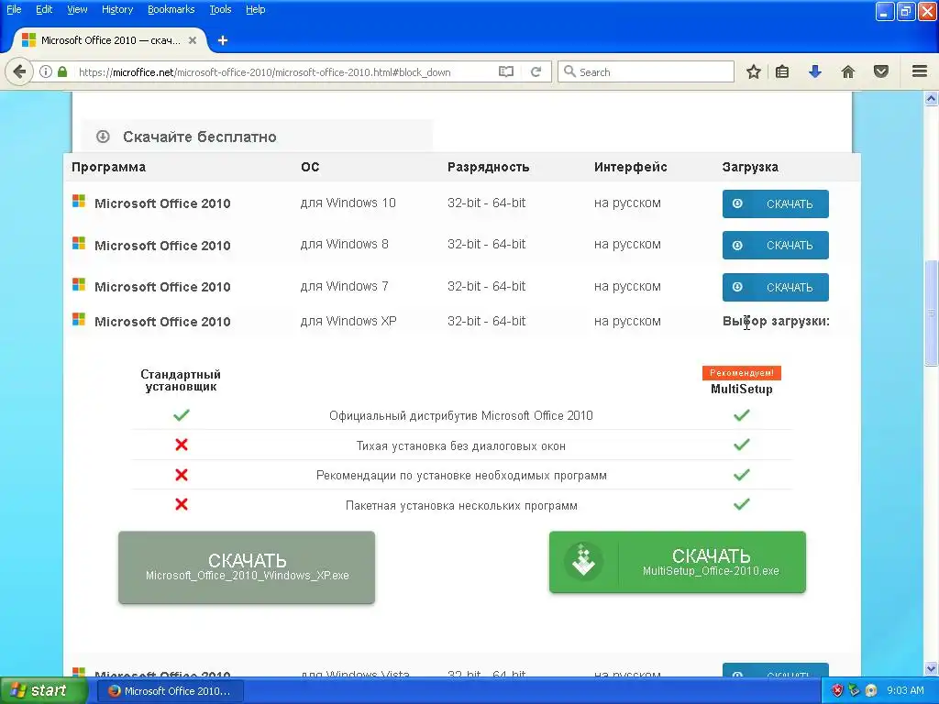Bookmark this page with the star icon
Image resolution: width=939 pixels, height=704 pixels.
(754, 71)
